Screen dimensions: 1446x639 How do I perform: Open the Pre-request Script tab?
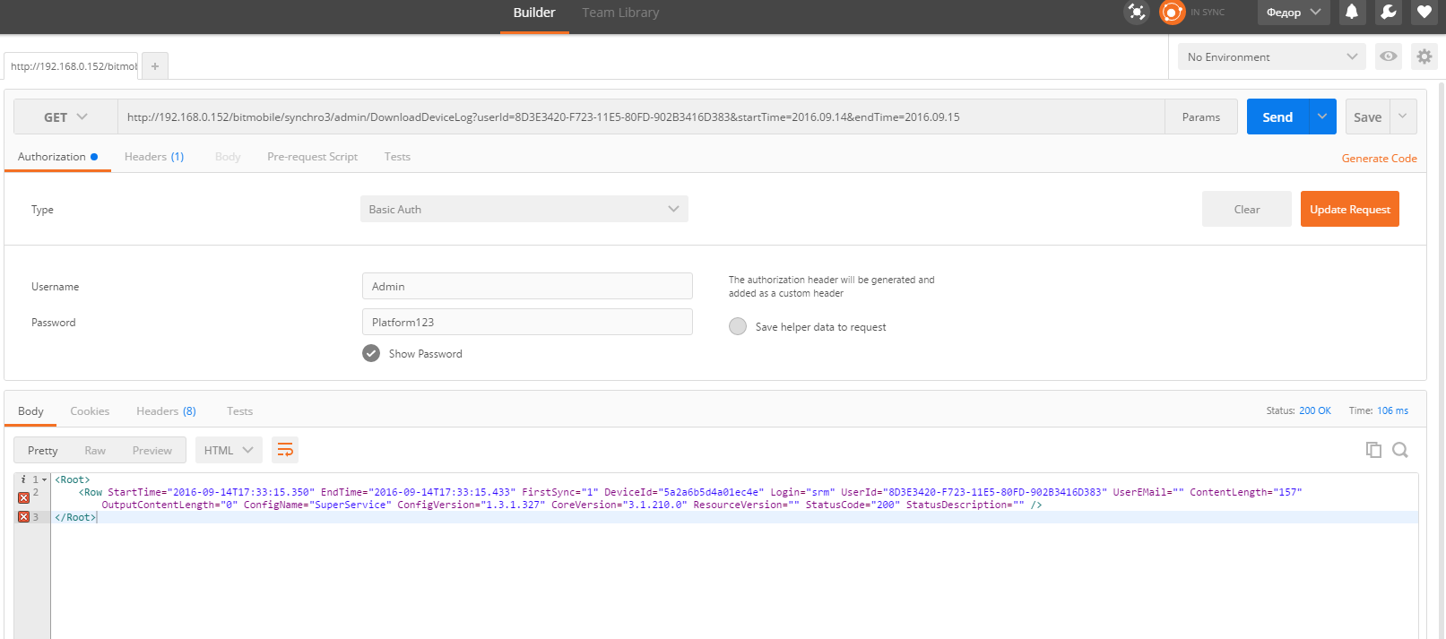pos(312,157)
